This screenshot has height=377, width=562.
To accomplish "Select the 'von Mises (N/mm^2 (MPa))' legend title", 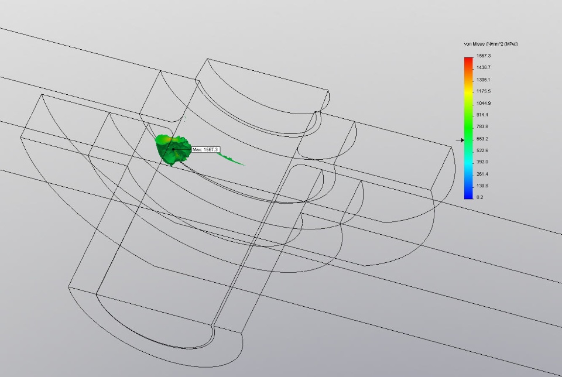I will pos(491,44).
